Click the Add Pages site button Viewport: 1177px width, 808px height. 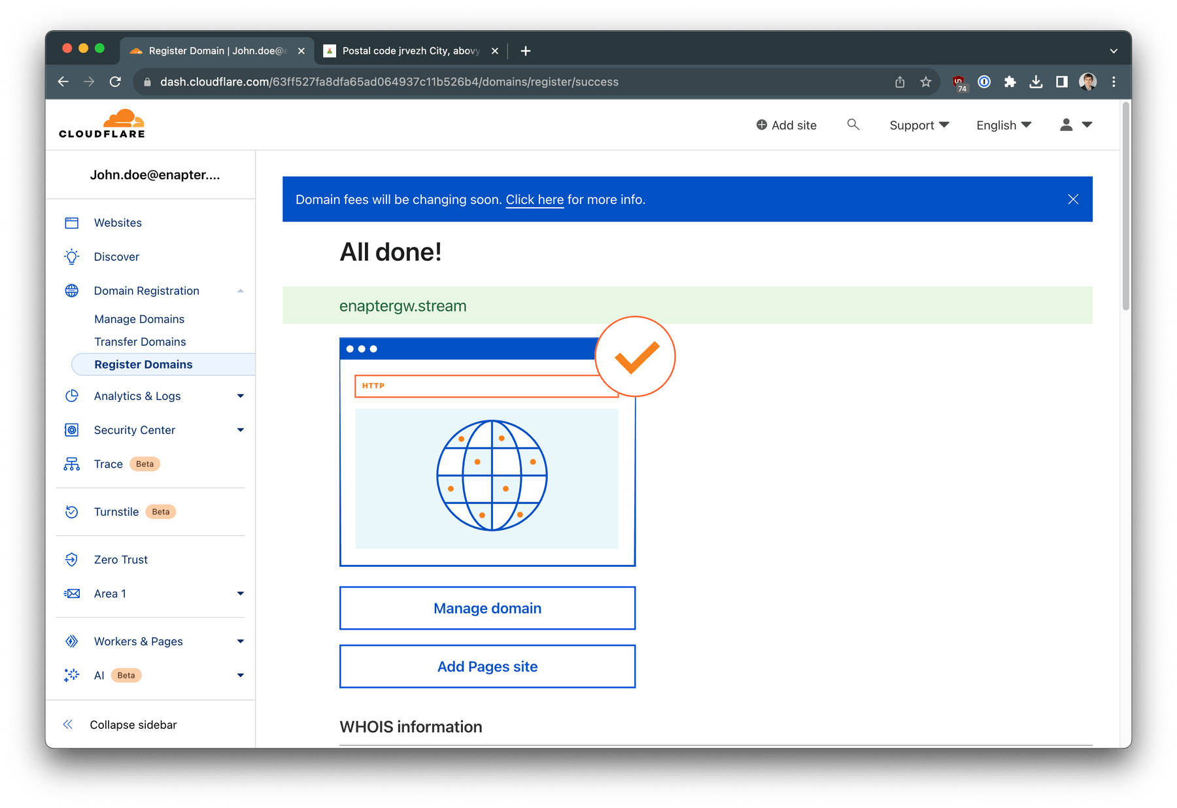[487, 666]
